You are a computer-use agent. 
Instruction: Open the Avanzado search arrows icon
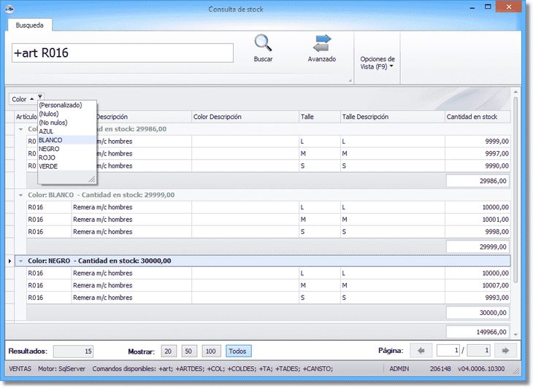(x=322, y=44)
